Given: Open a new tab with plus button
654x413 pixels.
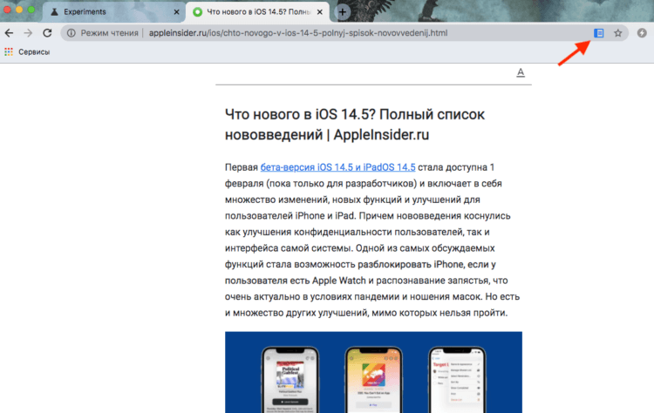Looking at the screenshot, I should [343, 12].
